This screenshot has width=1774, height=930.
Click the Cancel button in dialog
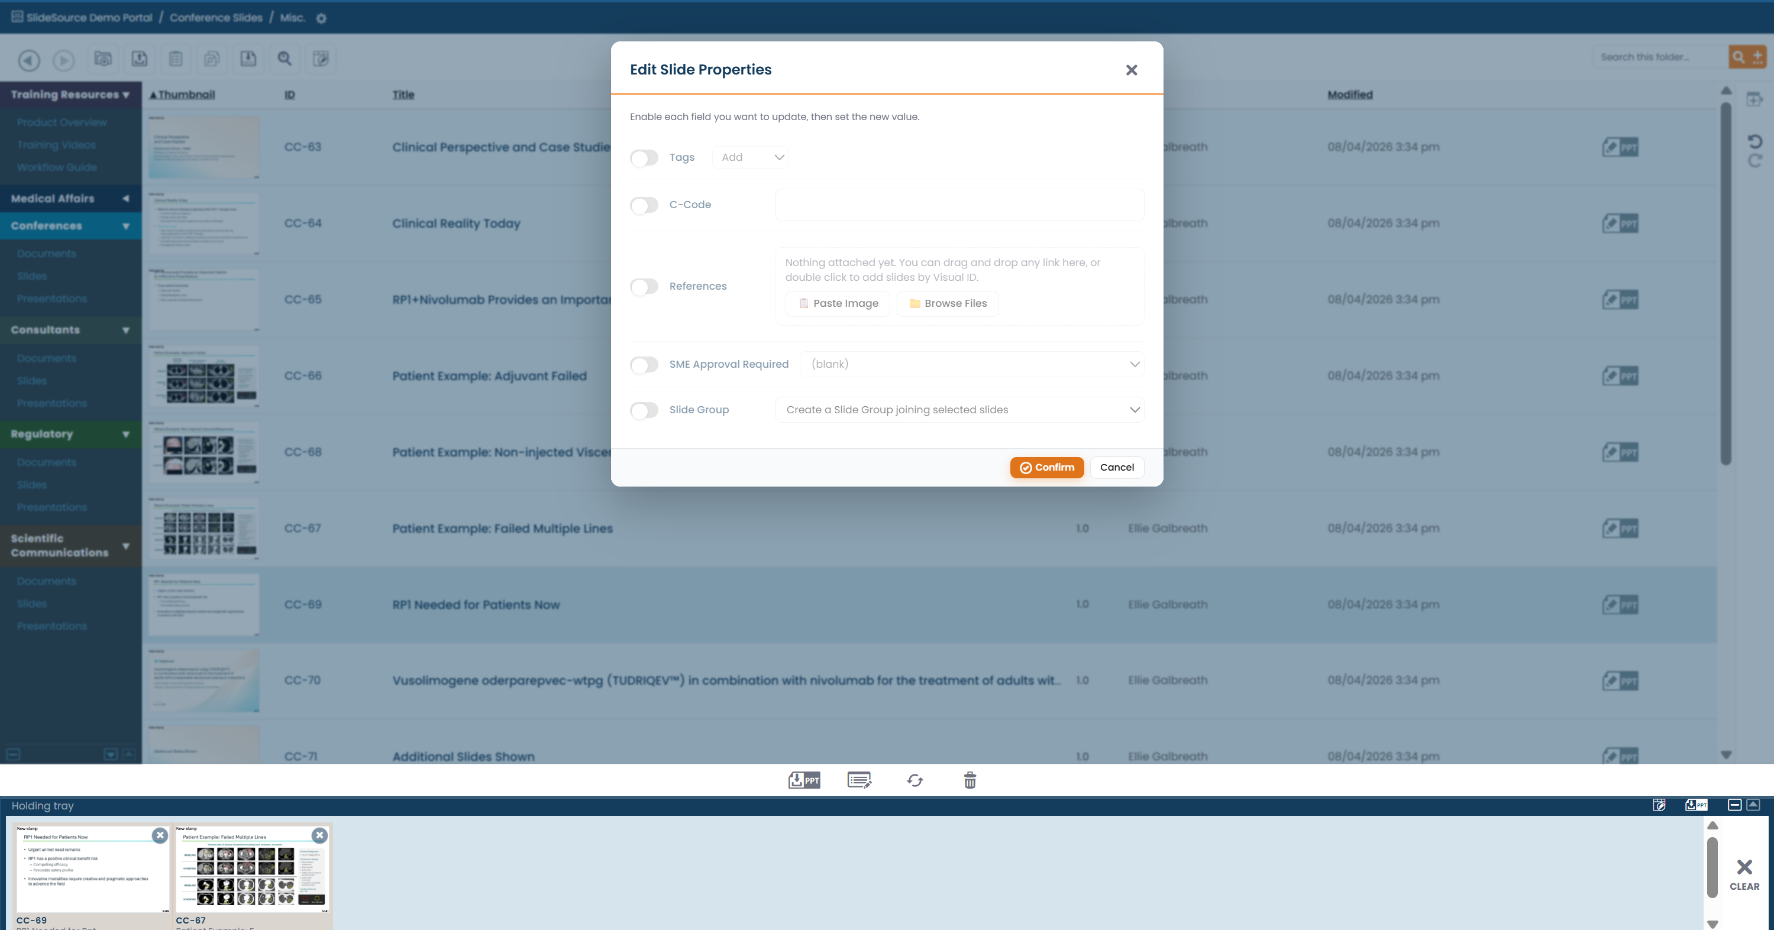click(x=1116, y=468)
